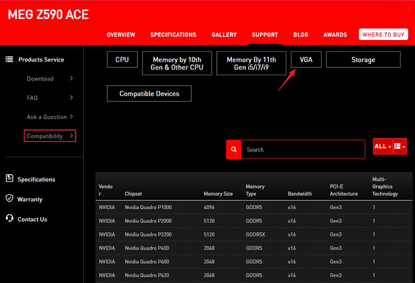The width and height of the screenshot is (415, 283).
Task: Click the Vendor column header
Action: (106, 190)
